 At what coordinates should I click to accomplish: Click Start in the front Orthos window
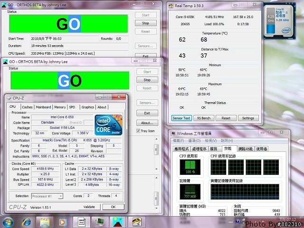tap(147, 72)
